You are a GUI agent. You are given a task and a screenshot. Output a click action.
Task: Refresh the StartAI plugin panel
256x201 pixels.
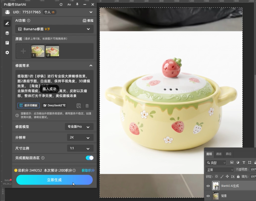61,5
